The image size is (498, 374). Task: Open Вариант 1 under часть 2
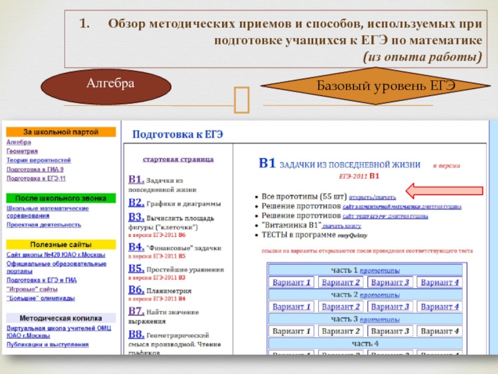[x=291, y=307]
